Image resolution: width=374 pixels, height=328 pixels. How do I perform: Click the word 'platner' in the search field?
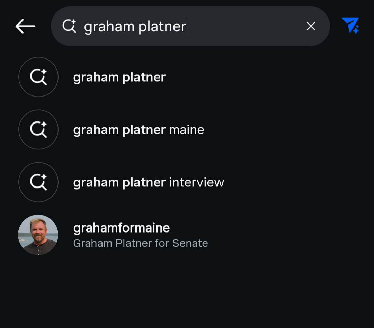[x=162, y=27]
